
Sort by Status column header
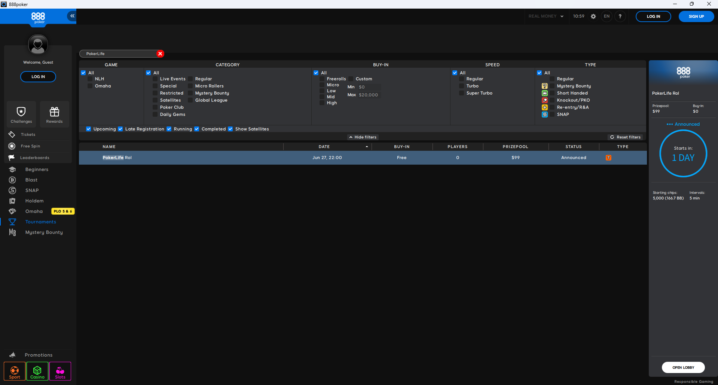point(574,147)
